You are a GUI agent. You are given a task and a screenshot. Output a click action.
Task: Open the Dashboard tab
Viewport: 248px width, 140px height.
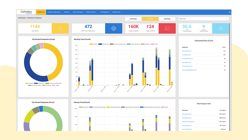point(41,12)
